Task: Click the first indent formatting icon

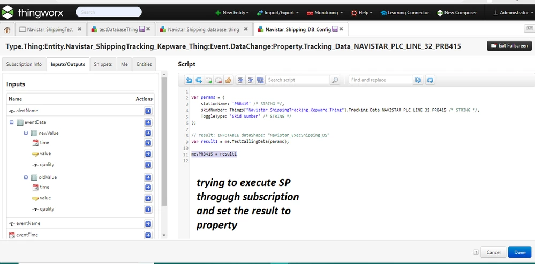Action: tap(240, 80)
